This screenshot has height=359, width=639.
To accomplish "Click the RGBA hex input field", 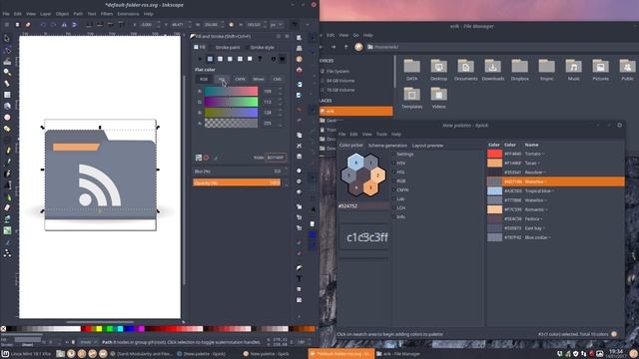I will pyautogui.click(x=276, y=158).
